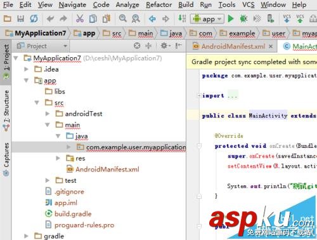Toggle the Captures side tool window

coord(6,159)
